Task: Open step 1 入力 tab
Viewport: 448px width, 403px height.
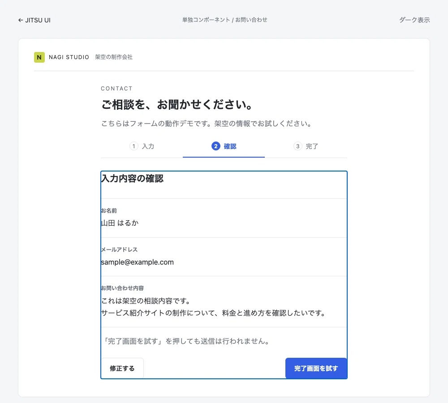Action: (142, 146)
